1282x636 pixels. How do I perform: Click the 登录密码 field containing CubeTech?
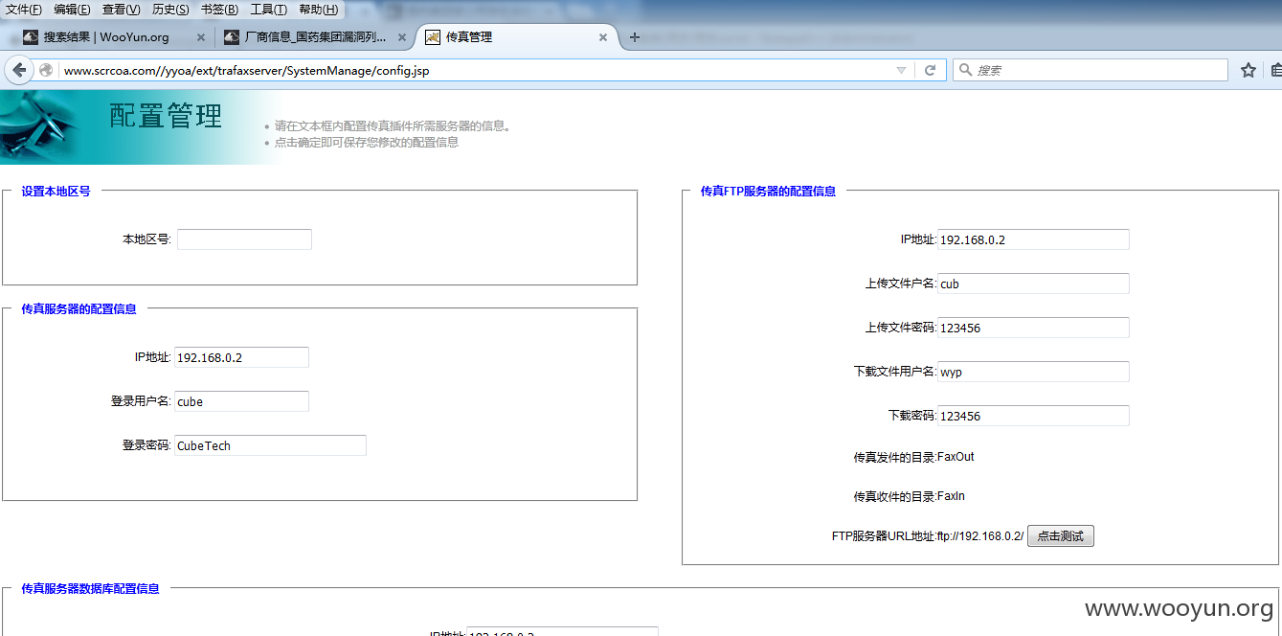tap(270, 445)
